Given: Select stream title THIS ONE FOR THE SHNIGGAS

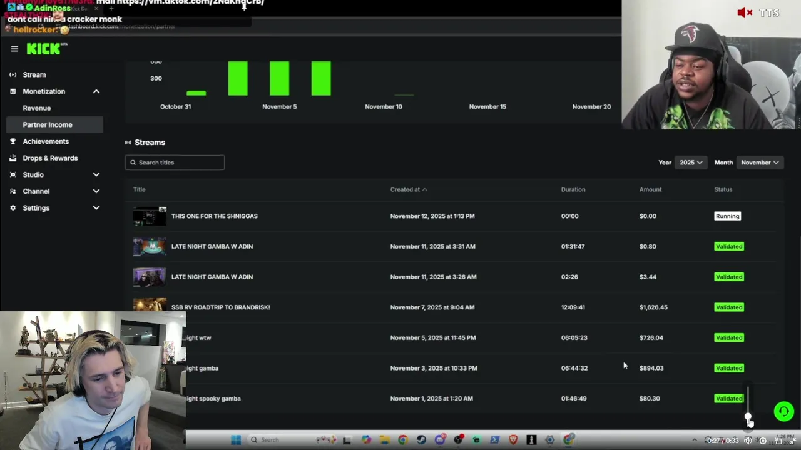Looking at the screenshot, I should 215,216.
